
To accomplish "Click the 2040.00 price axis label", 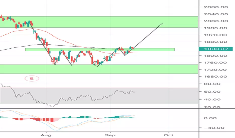I will coord(216,14).
